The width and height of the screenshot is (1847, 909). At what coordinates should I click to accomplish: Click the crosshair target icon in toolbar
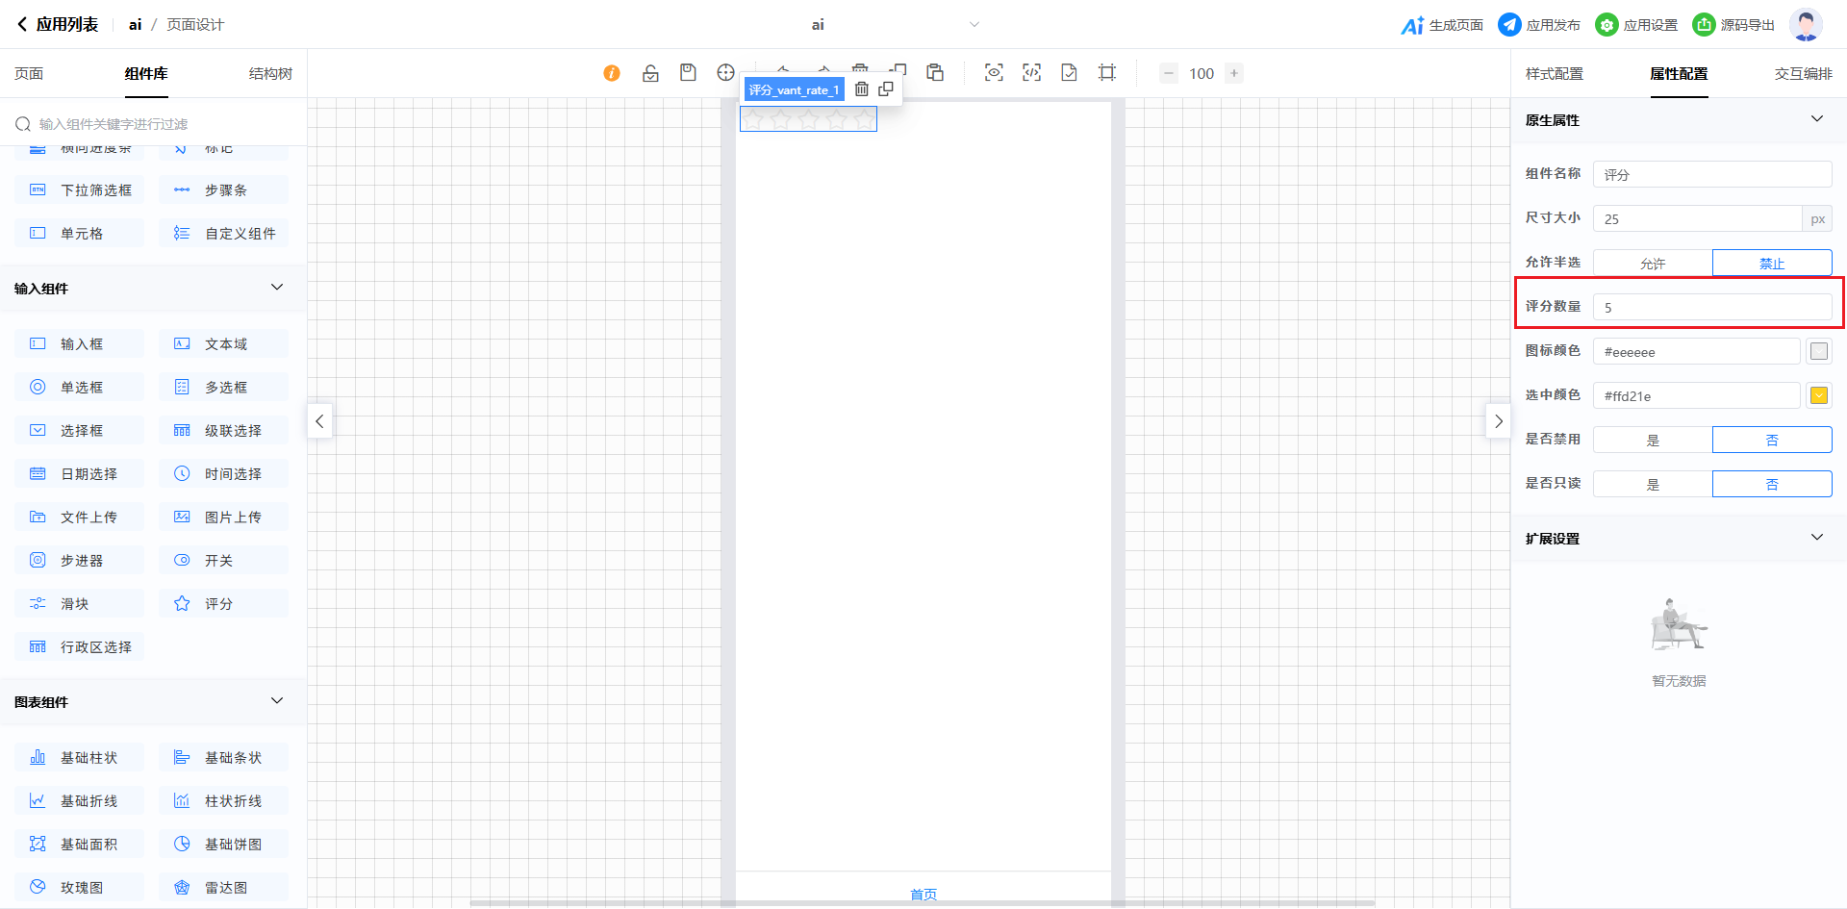tap(725, 73)
